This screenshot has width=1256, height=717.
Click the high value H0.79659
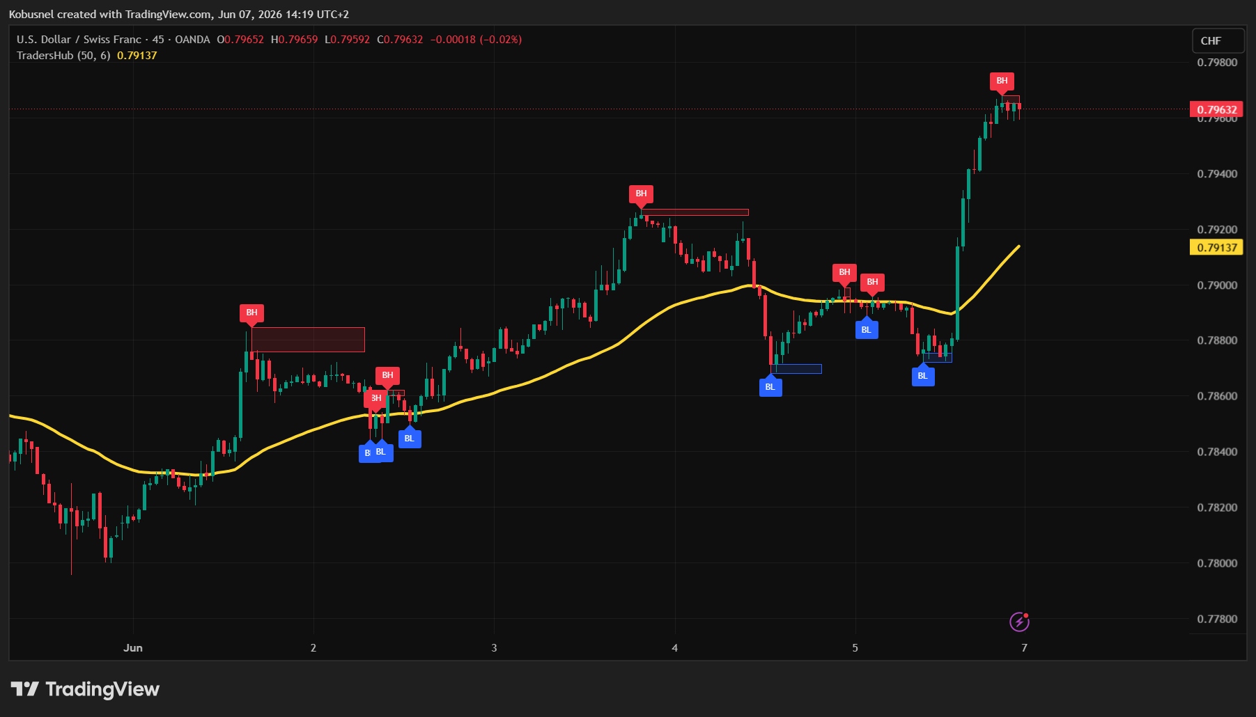294,40
